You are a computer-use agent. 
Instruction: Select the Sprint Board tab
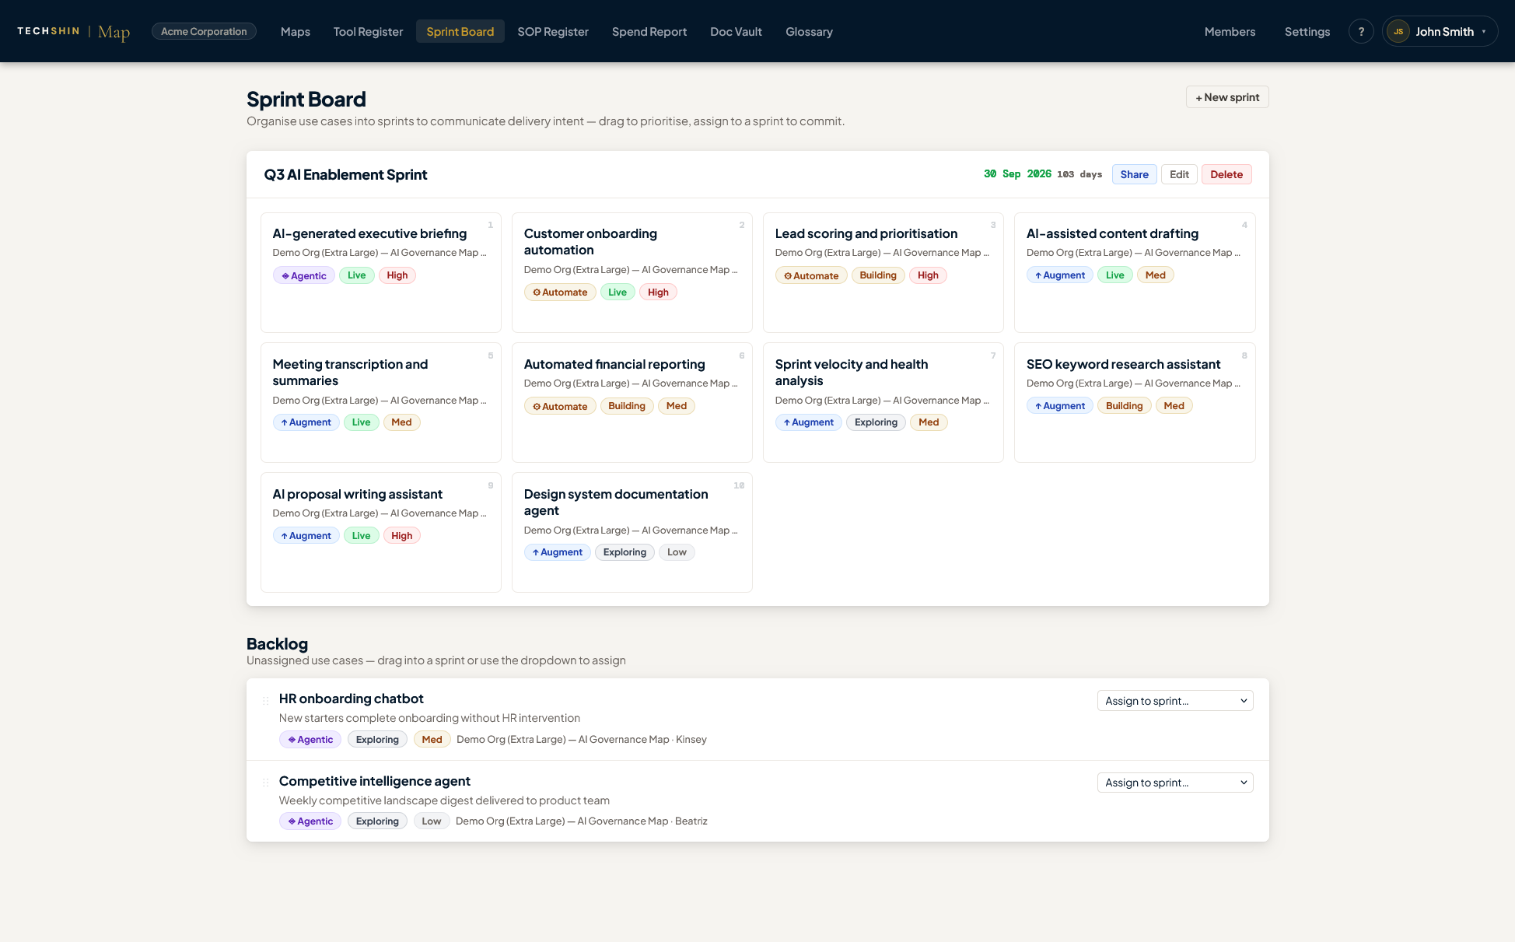click(460, 31)
